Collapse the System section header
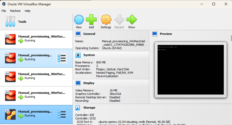The width and height of the screenshot is (232, 125). point(89,55)
